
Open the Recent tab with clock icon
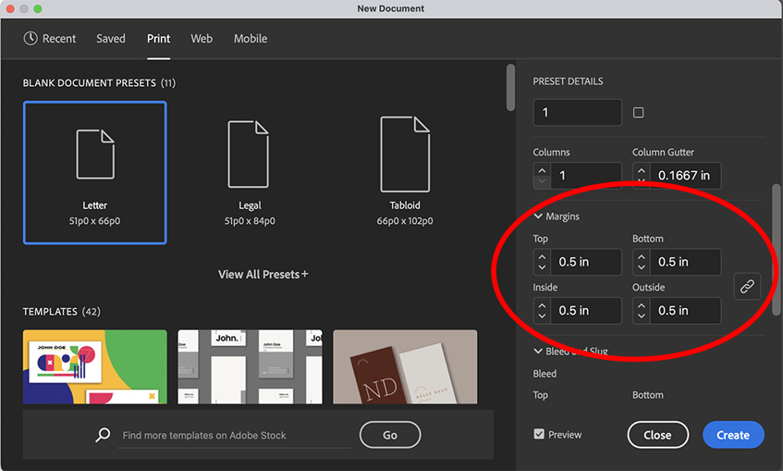49,38
